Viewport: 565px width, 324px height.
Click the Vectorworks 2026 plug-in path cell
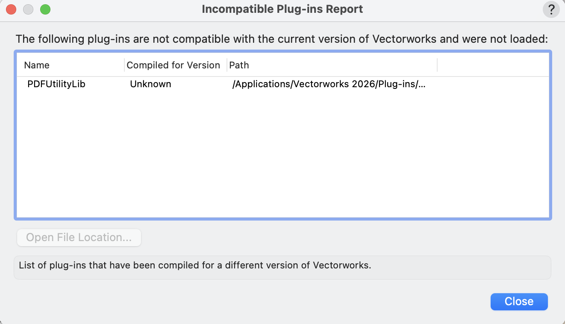coord(329,84)
